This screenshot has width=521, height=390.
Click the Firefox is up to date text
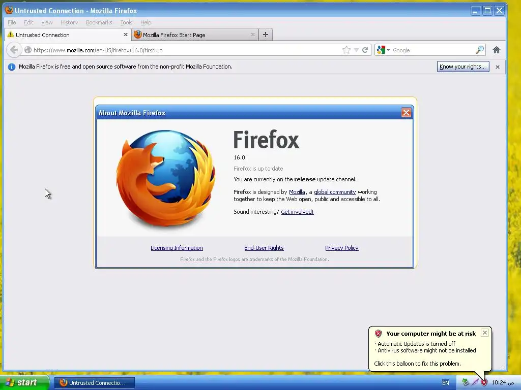click(x=258, y=169)
